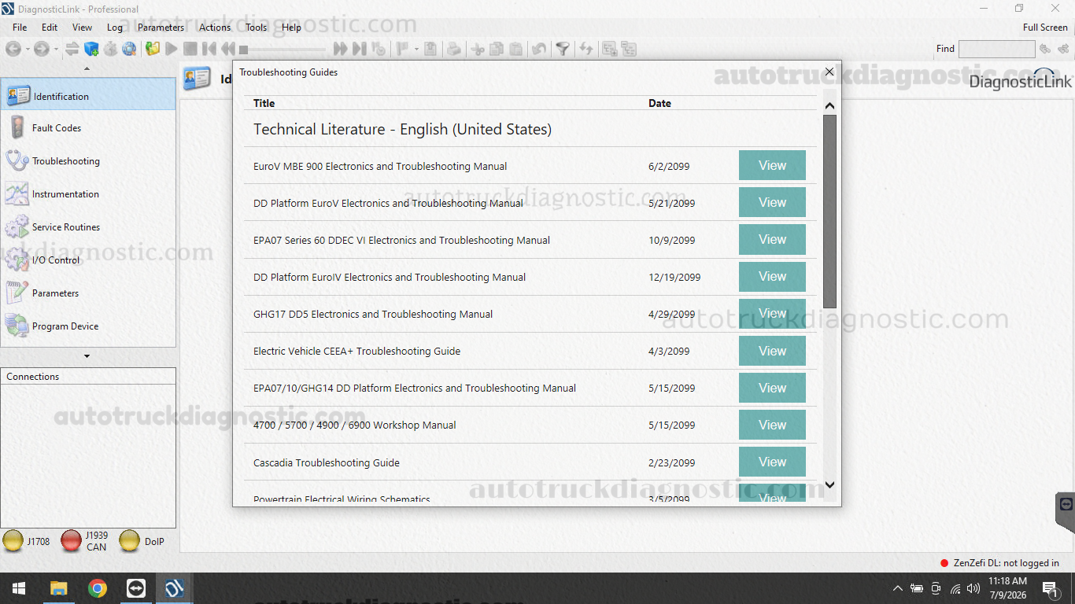Jump to the end of the log
This screenshot has height=604, width=1075.
[x=359, y=49]
